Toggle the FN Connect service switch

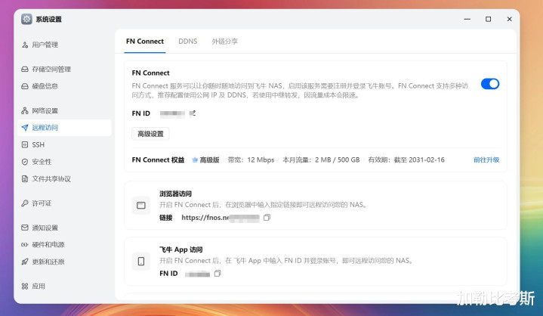[x=490, y=84]
